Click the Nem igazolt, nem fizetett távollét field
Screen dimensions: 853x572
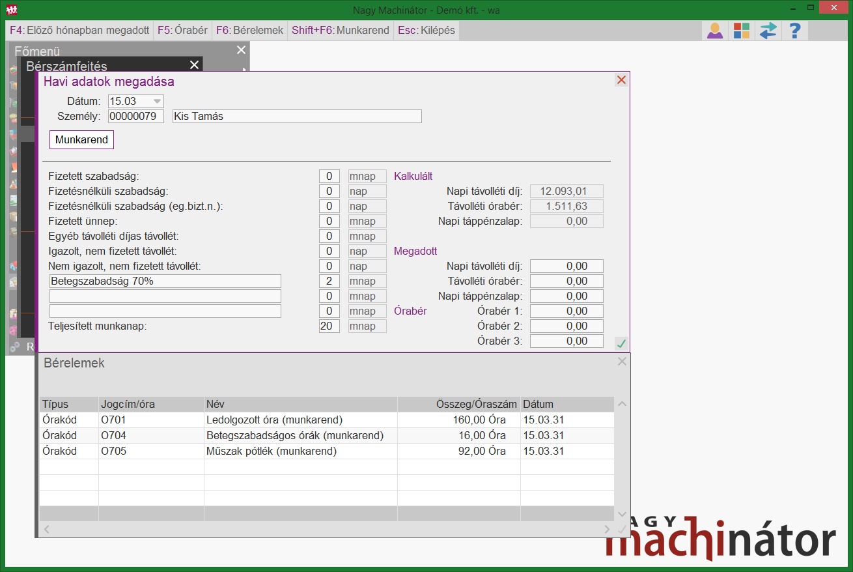tap(329, 266)
